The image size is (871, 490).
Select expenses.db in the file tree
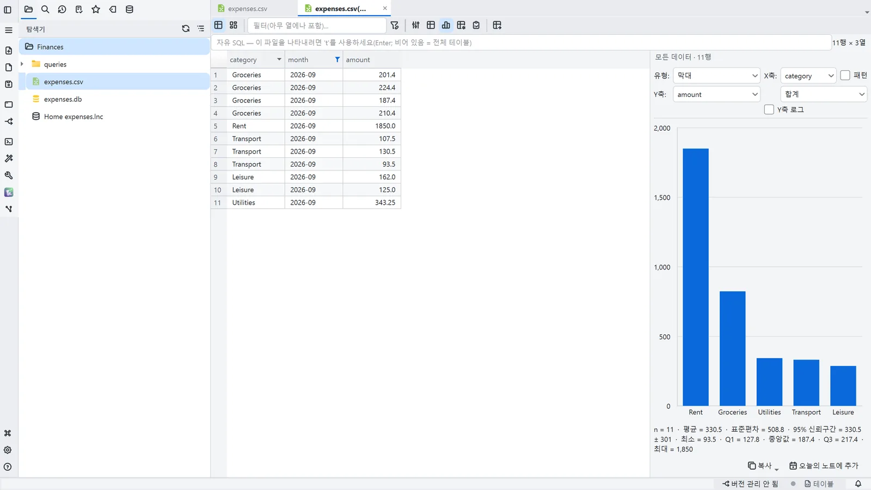63,99
